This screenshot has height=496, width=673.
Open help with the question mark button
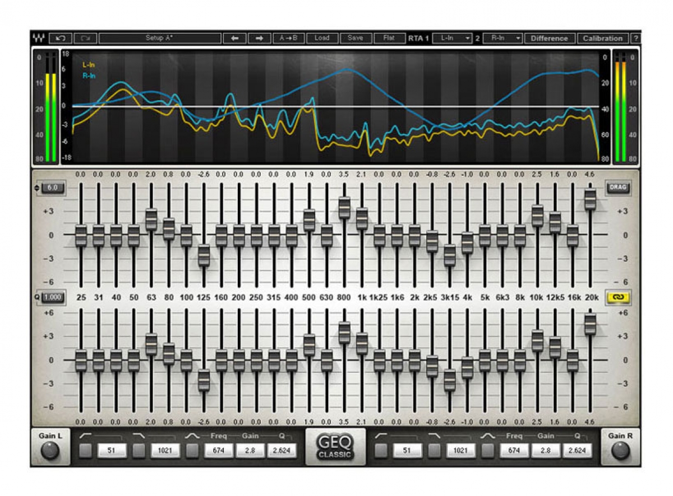click(635, 38)
